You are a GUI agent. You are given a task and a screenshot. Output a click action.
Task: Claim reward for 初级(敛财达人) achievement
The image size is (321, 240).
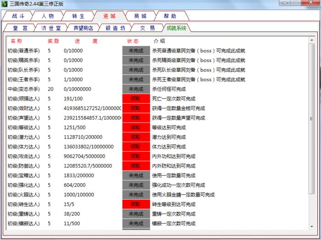[x=136, y=108]
